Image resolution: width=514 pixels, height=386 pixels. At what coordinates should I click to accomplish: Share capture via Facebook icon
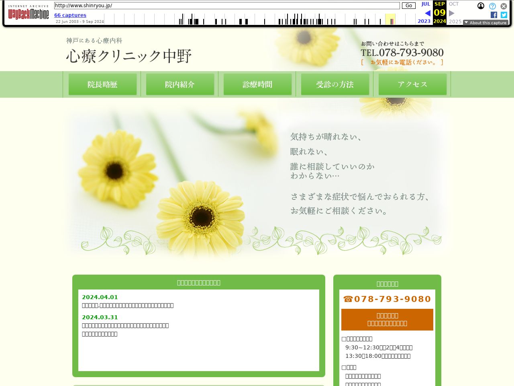pyautogui.click(x=494, y=15)
